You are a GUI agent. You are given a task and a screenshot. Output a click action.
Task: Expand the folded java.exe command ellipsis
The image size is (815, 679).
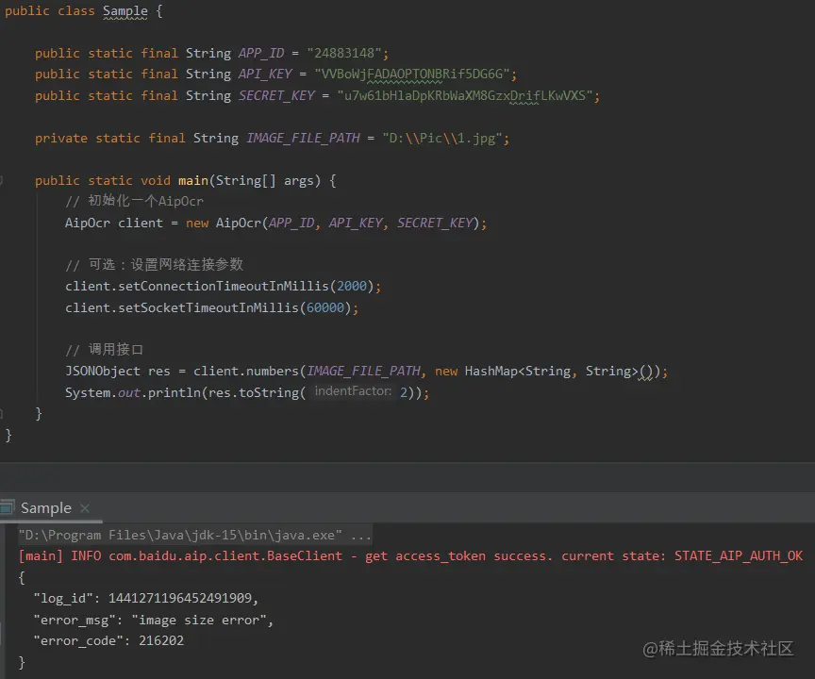[360, 535]
